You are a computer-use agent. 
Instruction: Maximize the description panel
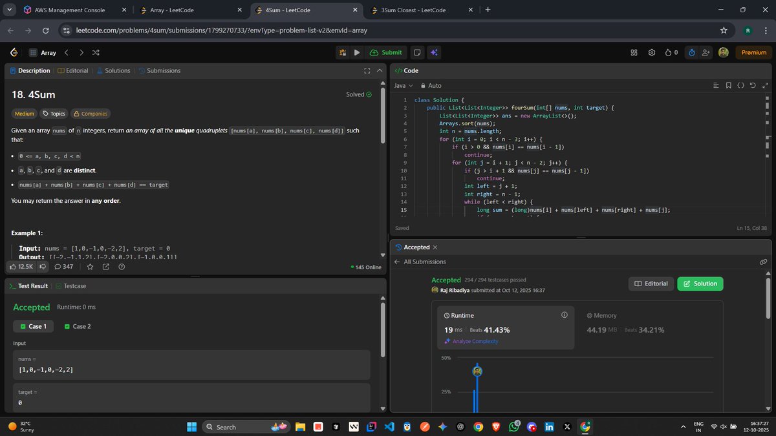tap(367, 71)
